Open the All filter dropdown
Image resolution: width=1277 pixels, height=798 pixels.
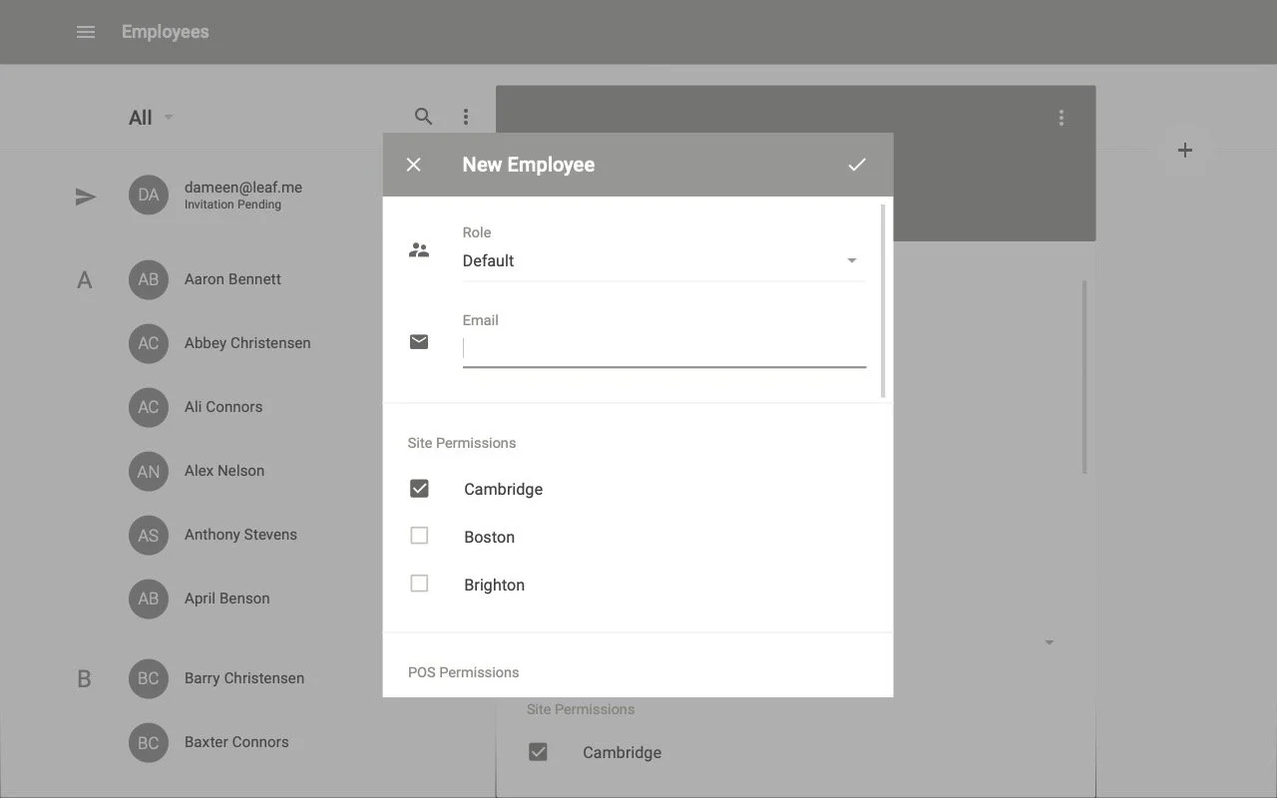coord(149,117)
